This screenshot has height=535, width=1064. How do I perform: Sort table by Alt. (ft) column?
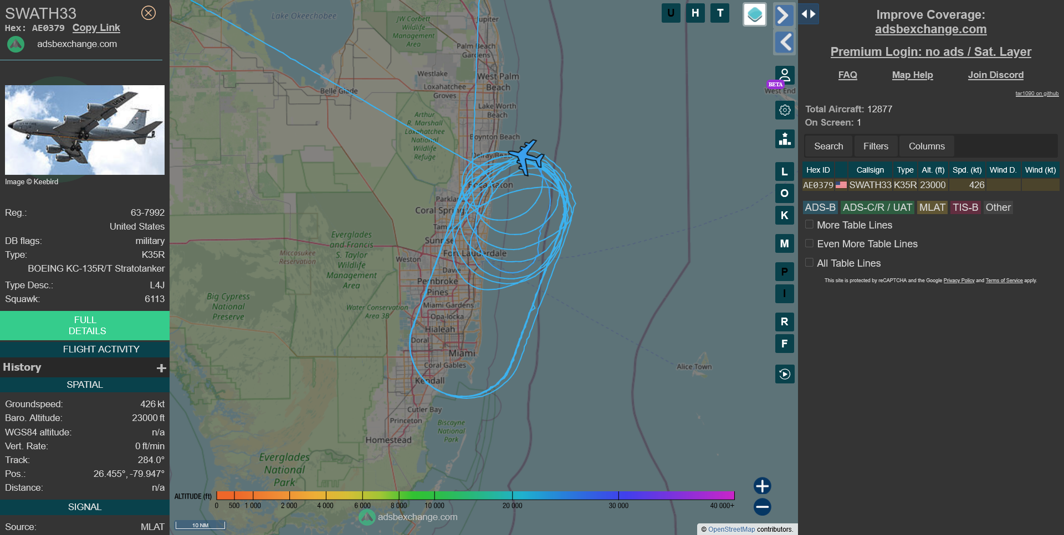pyautogui.click(x=933, y=170)
